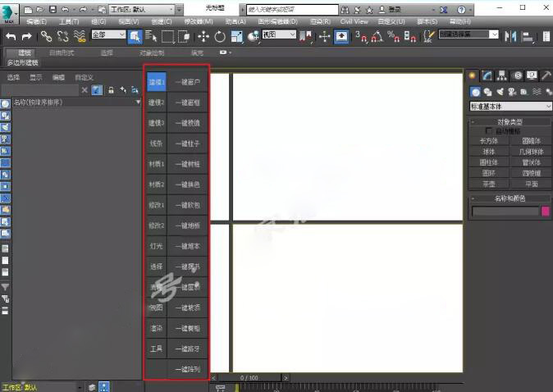
Task: Click the help search input field
Action: (x=292, y=10)
